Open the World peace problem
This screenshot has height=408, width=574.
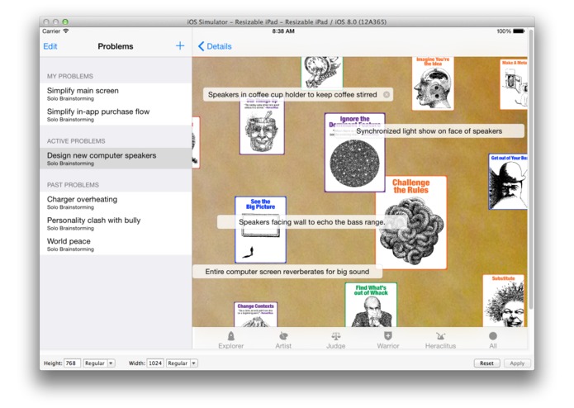[116, 244]
